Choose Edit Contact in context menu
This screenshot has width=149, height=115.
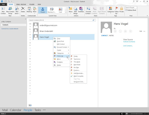tap(62, 44)
